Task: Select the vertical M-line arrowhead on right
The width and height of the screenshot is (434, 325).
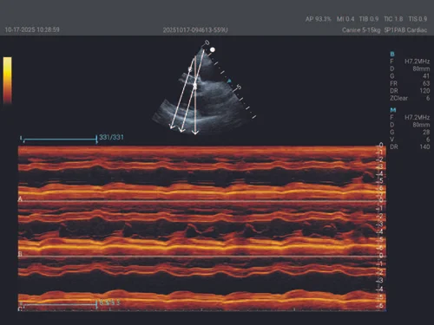Action: click(195, 132)
